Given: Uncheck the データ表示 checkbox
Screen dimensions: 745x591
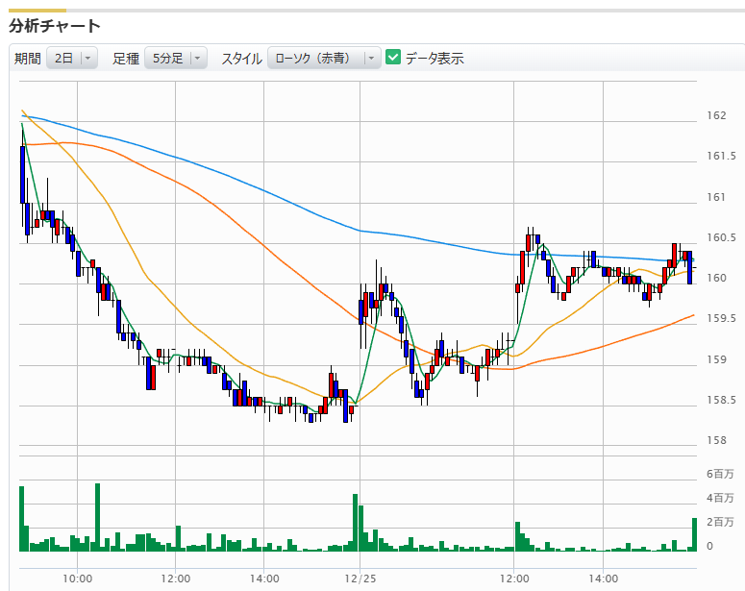Looking at the screenshot, I should point(393,58).
